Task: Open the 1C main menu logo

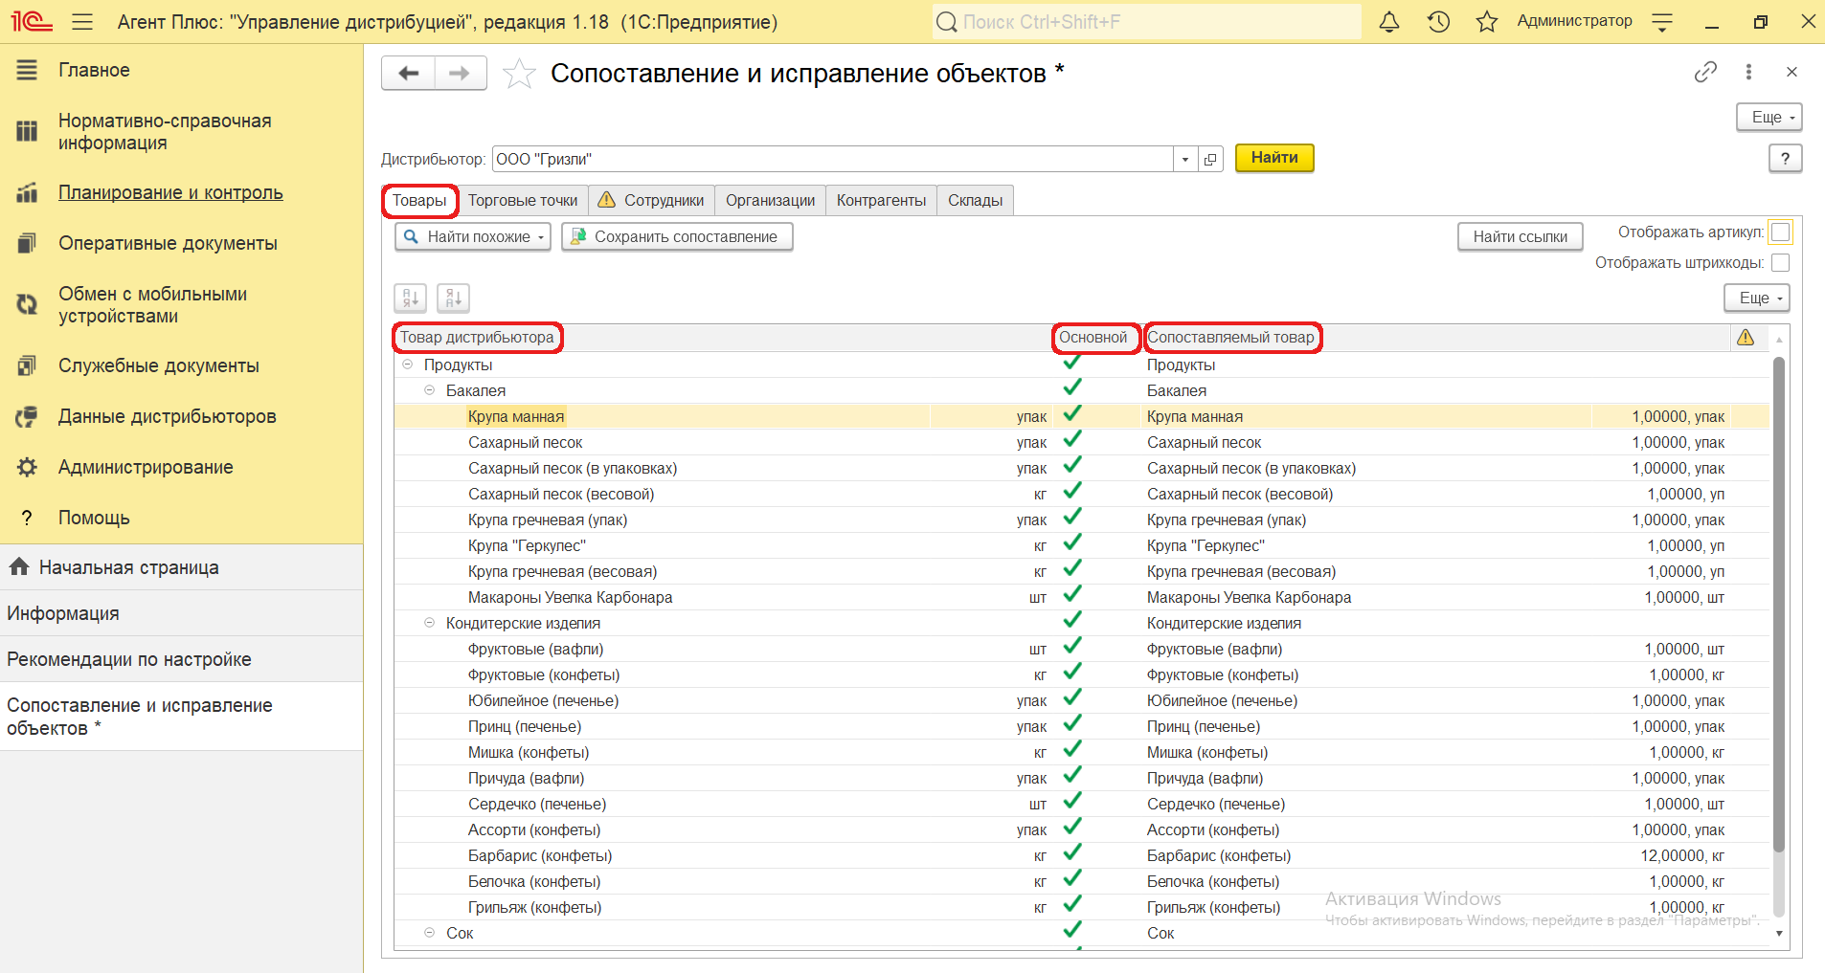Action: point(31,21)
